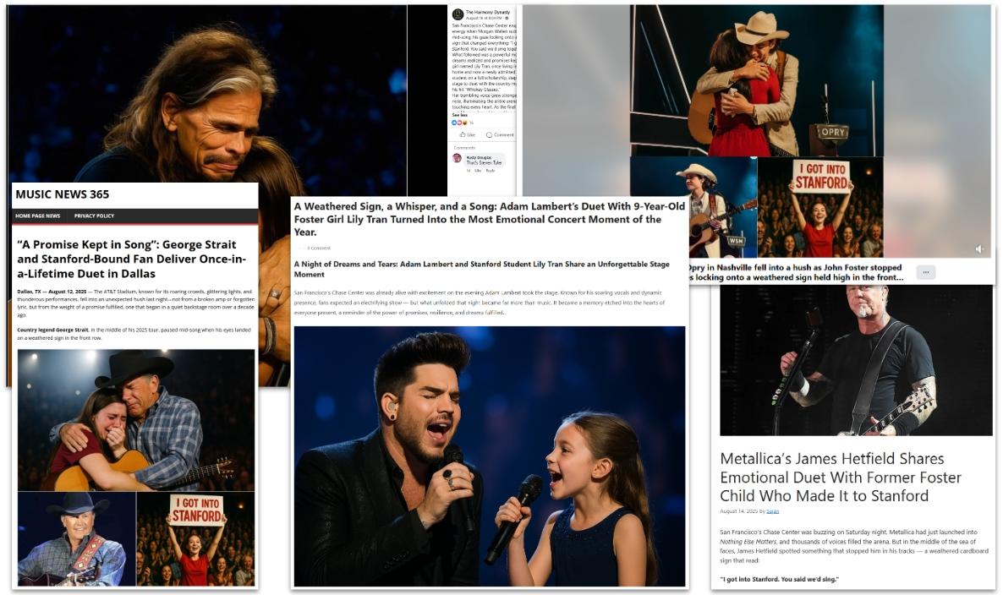Image resolution: width=1003 pixels, height=595 pixels.
Task: Click the speech bubble Comment icon
Action: [490, 135]
